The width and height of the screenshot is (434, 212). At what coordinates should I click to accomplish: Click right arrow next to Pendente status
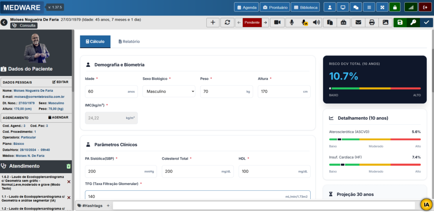click(x=265, y=22)
